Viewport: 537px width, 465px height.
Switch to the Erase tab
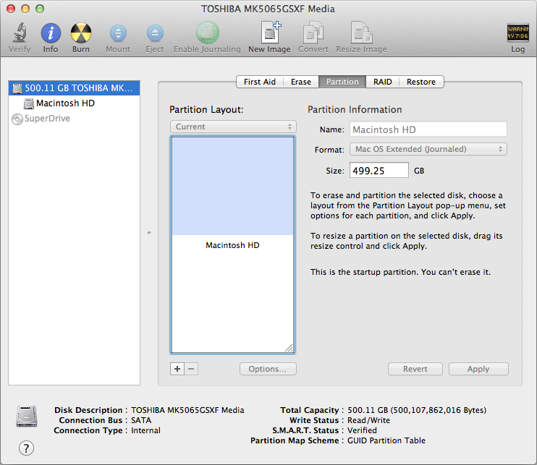coord(301,82)
